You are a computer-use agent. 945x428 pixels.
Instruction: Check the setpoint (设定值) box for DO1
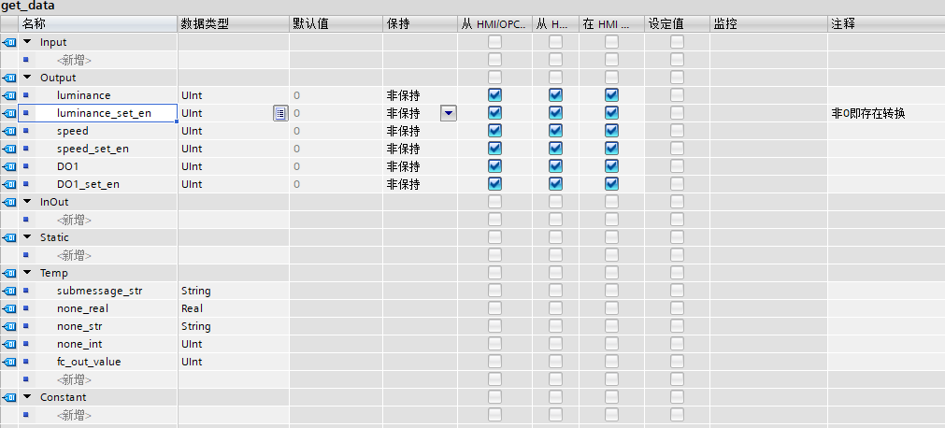[x=678, y=166]
